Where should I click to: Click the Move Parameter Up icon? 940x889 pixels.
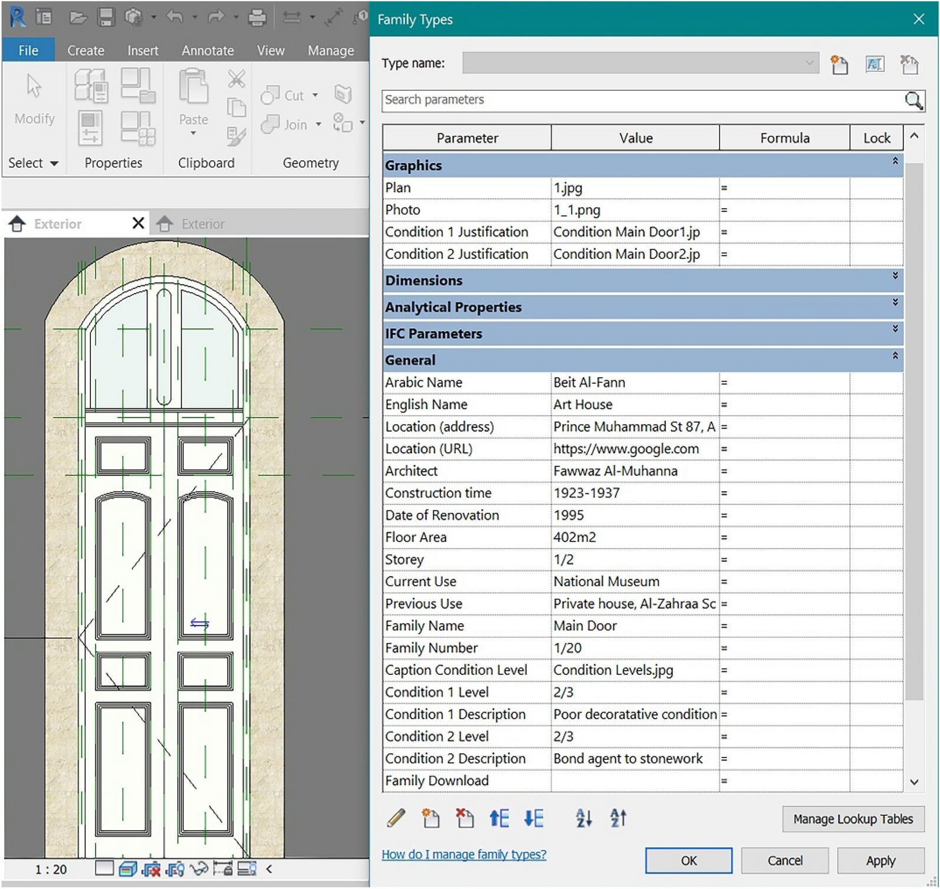pos(499,818)
